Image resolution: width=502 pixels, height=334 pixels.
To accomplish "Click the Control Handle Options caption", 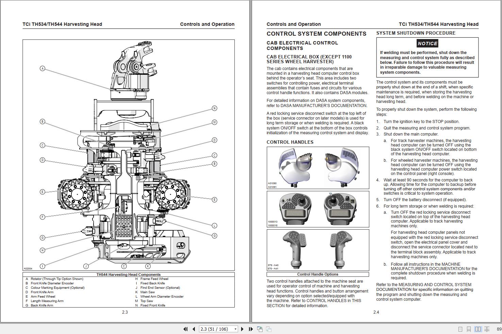I will (318, 274).
